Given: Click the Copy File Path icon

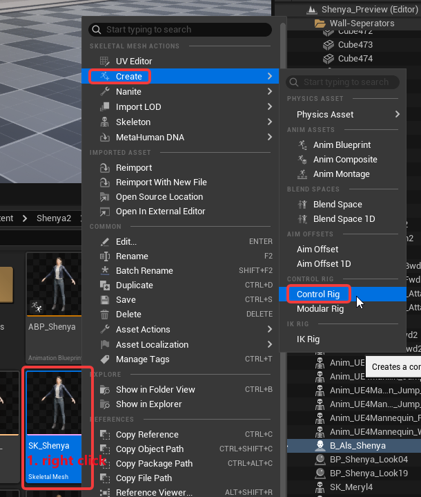Looking at the screenshot, I should pyautogui.click(x=104, y=478).
